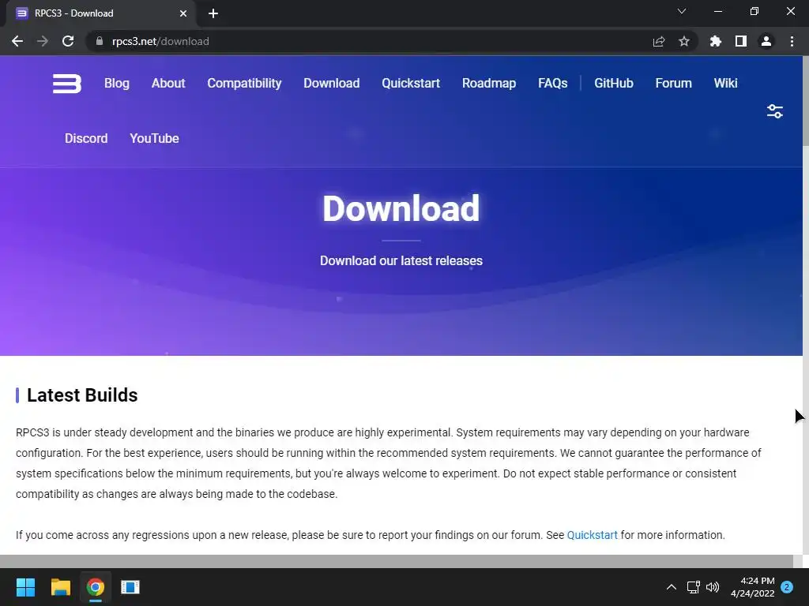Go back with browser back arrow

point(17,41)
